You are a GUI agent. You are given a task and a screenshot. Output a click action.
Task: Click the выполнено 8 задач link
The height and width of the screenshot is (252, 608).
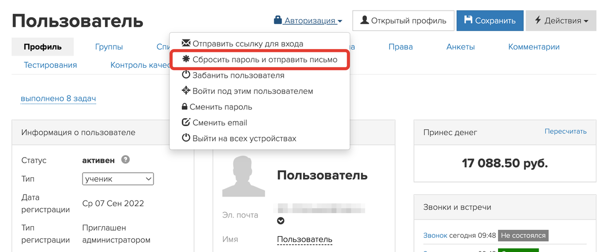coord(58,98)
